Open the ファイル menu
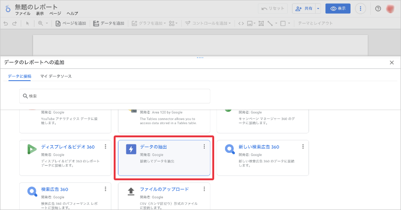Viewport: 401px width, 210px height. [x=23, y=14]
